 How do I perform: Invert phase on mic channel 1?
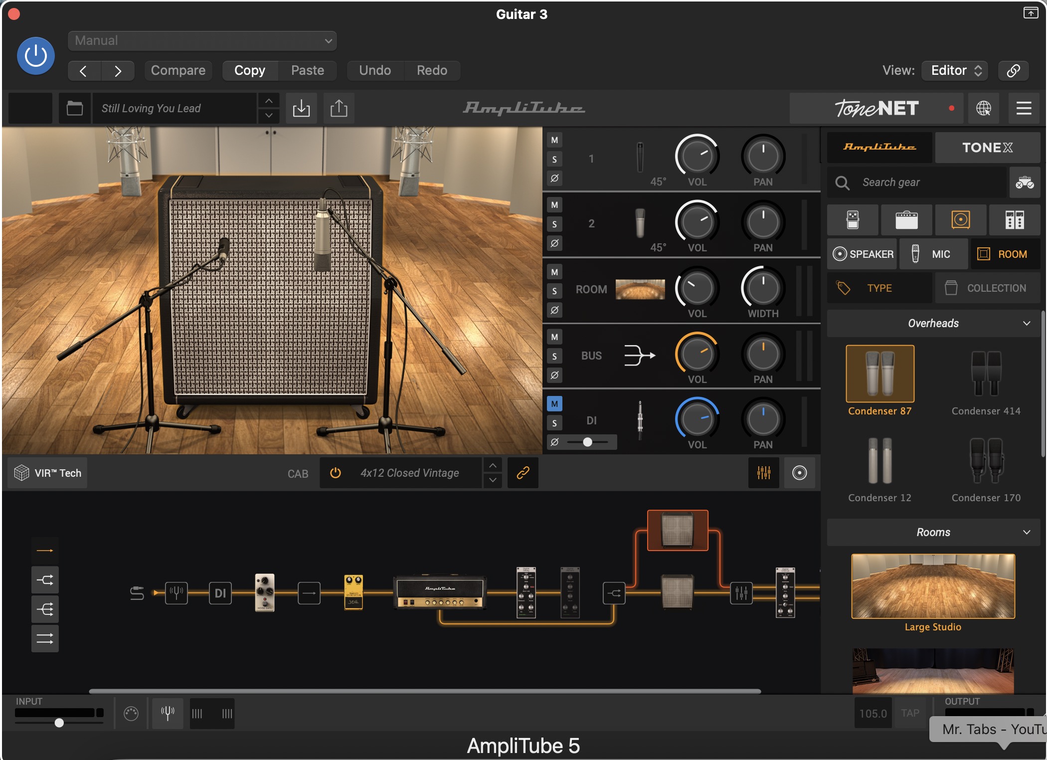554,178
